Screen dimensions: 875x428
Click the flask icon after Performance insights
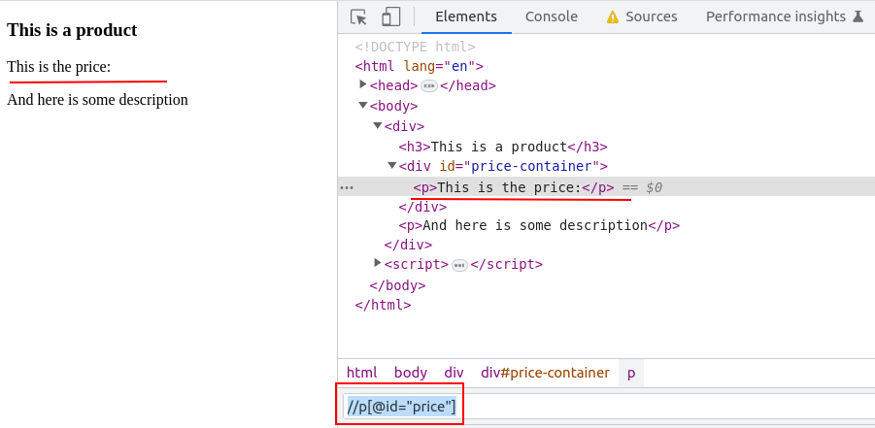tap(858, 16)
